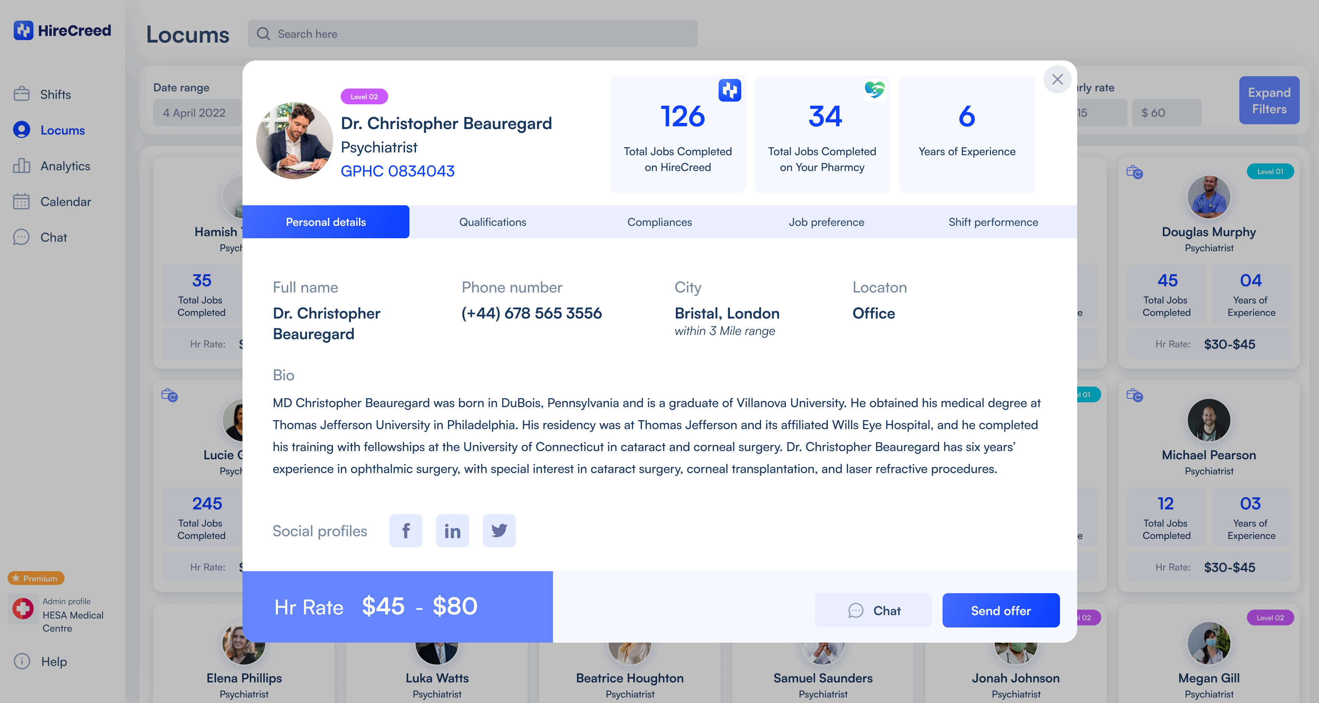The image size is (1319, 703).
Task: Open the Job preference tab
Action: tap(826, 221)
